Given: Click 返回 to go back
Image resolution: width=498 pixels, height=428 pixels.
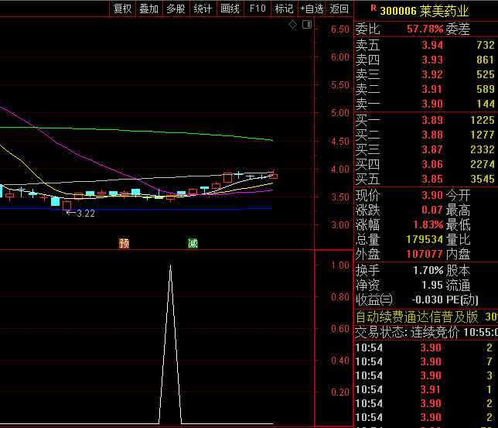Looking at the screenshot, I should click(x=339, y=9).
